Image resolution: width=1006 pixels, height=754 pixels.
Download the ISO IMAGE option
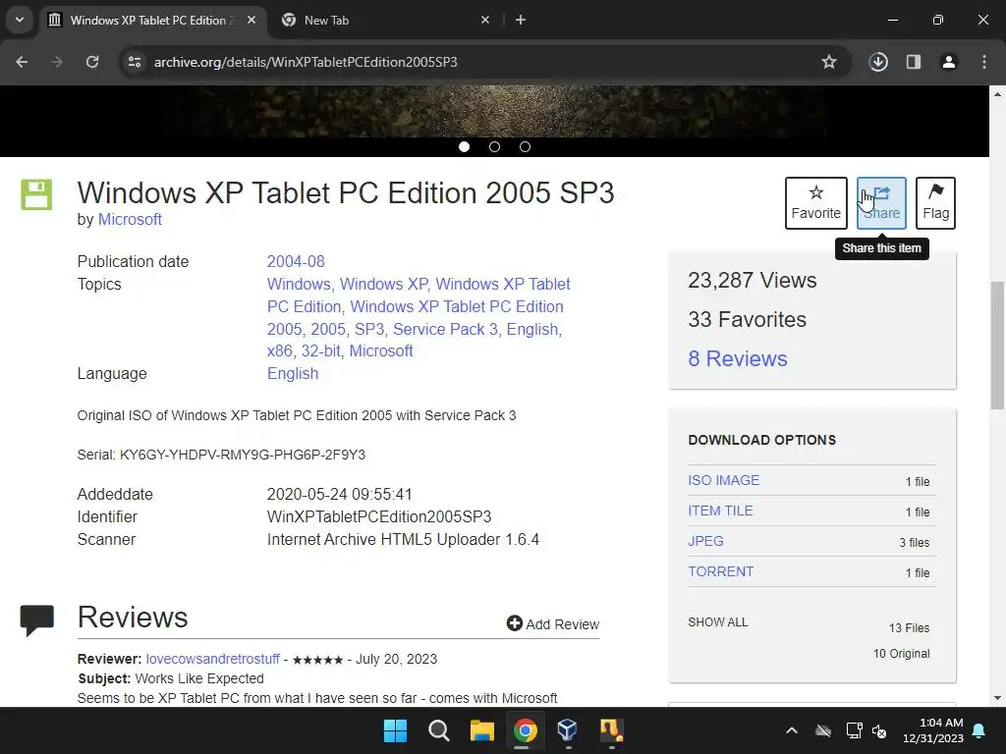(723, 480)
